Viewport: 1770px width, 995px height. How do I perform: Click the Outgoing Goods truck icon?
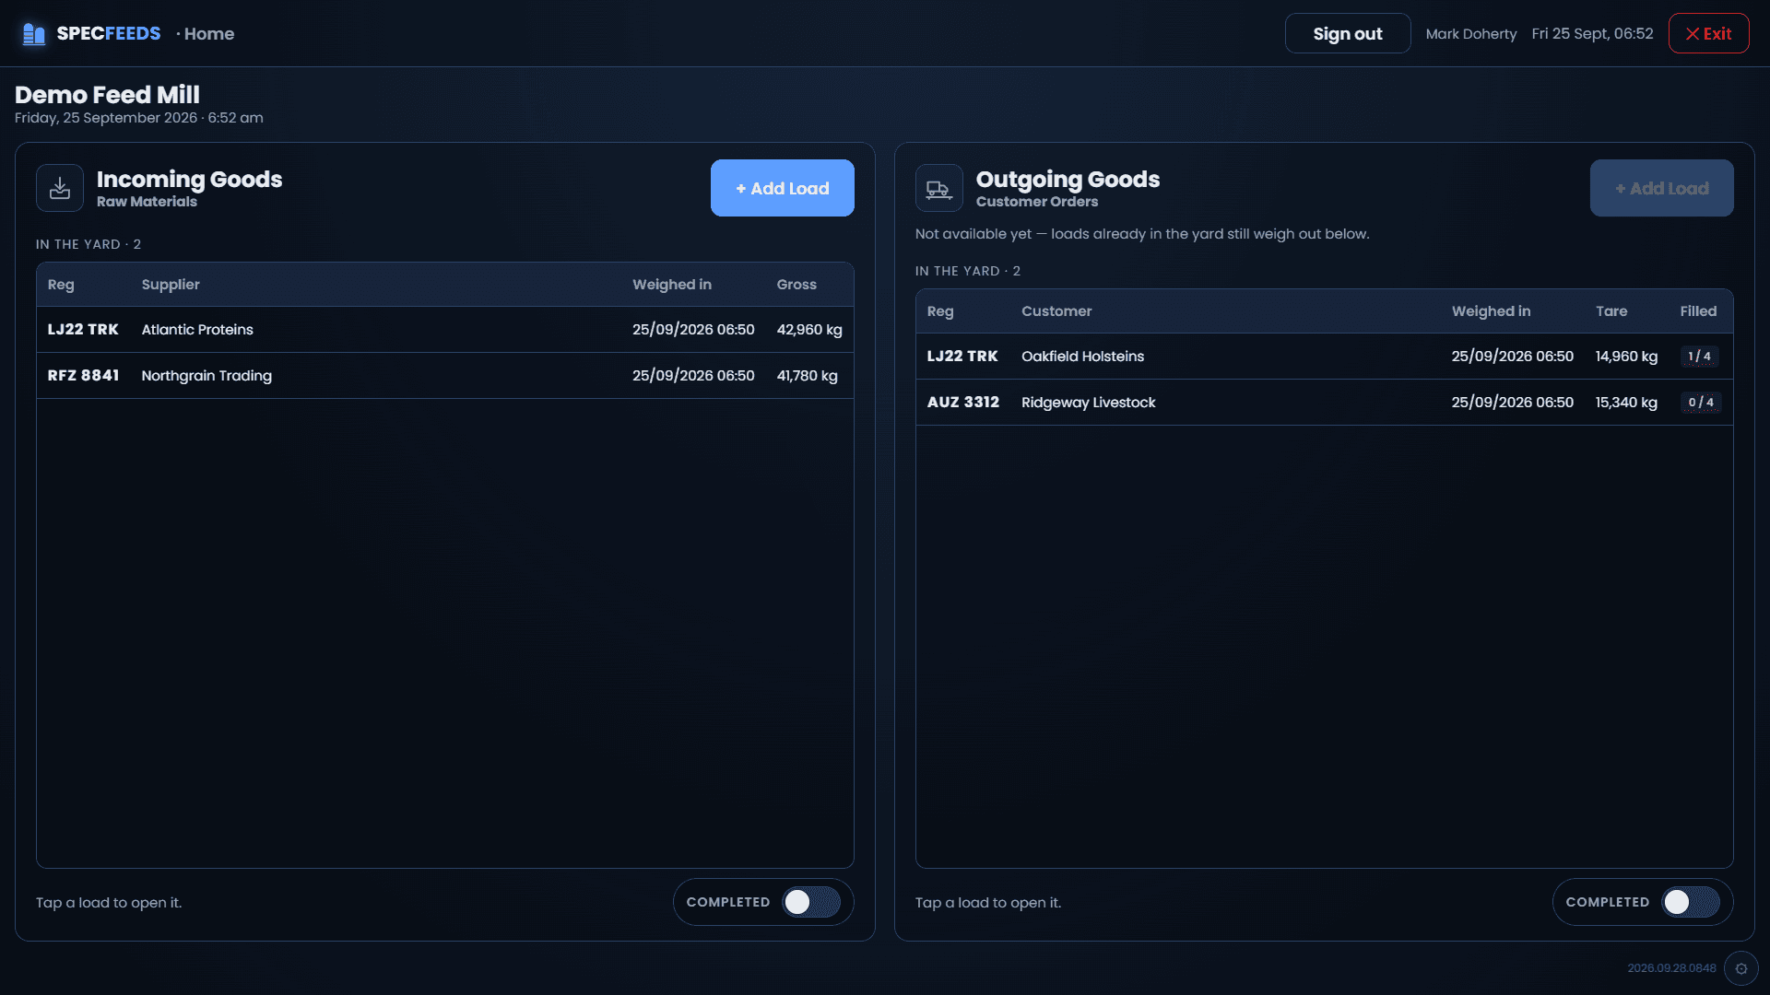938,188
